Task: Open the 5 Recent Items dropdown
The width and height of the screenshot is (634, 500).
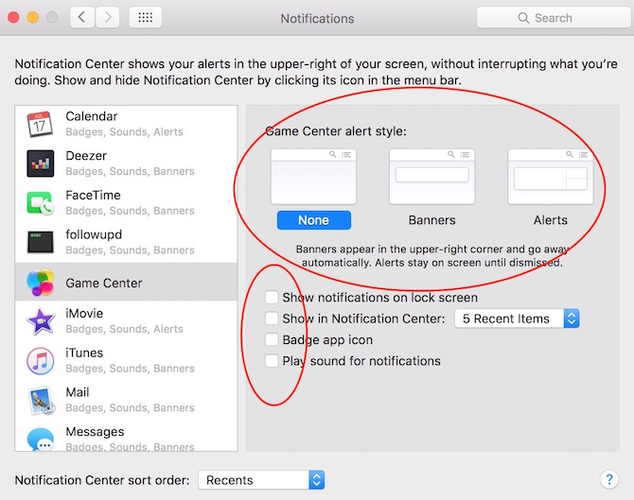Action: (x=517, y=319)
